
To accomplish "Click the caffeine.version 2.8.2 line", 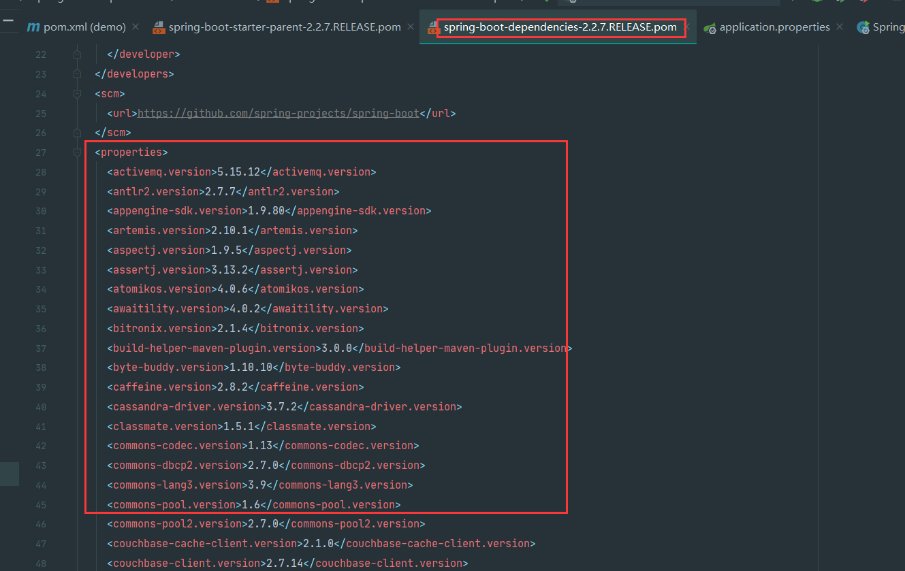I will pyautogui.click(x=236, y=387).
